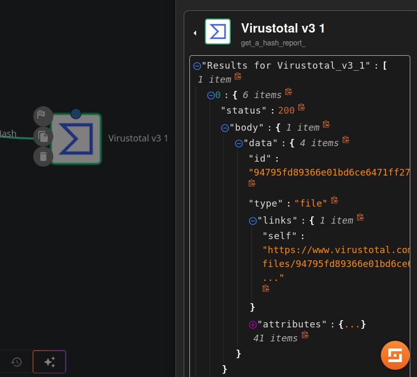Expand the "attributes" object
417x377 pixels.
[x=253, y=324]
